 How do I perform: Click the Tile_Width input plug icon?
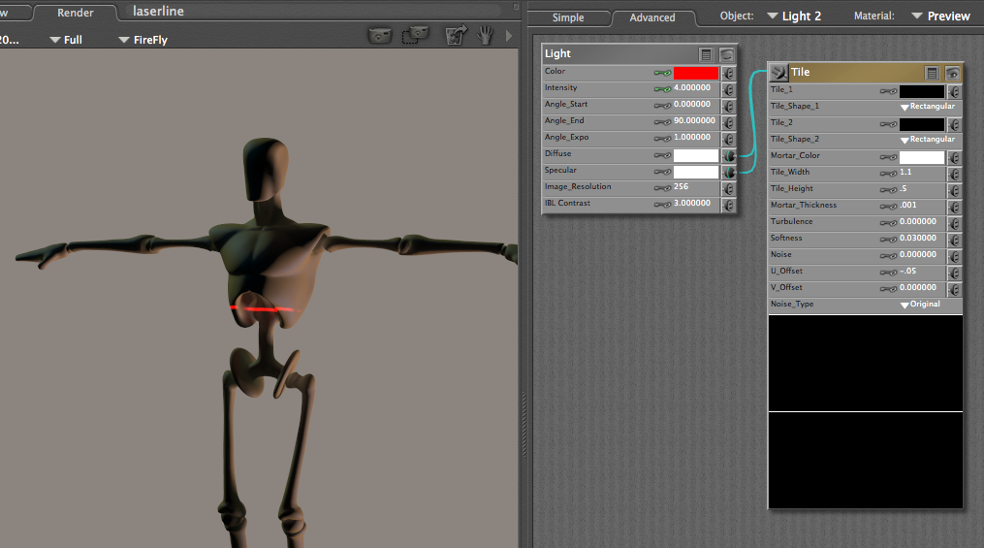click(954, 174)
